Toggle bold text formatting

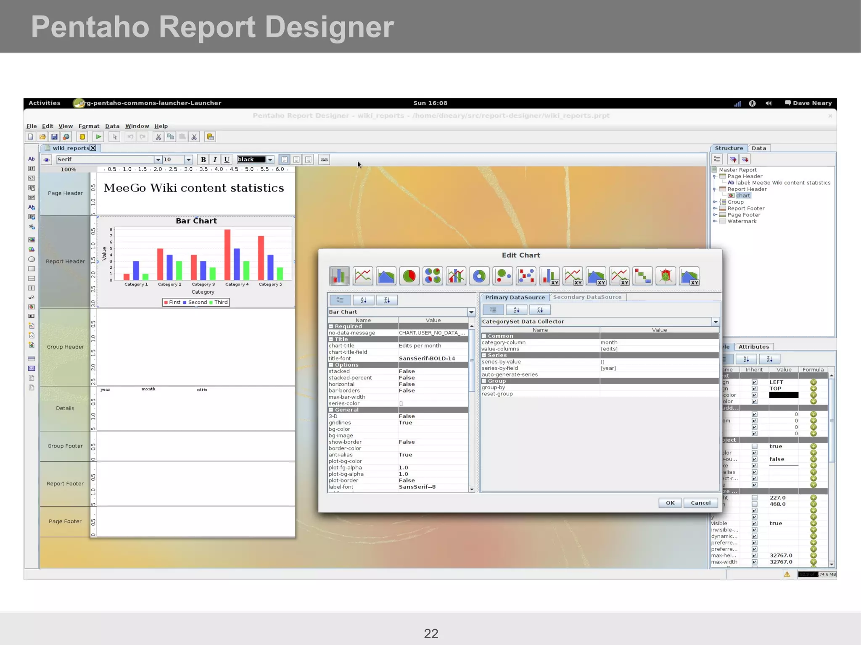pyautogui.click(x=203, y=159)
